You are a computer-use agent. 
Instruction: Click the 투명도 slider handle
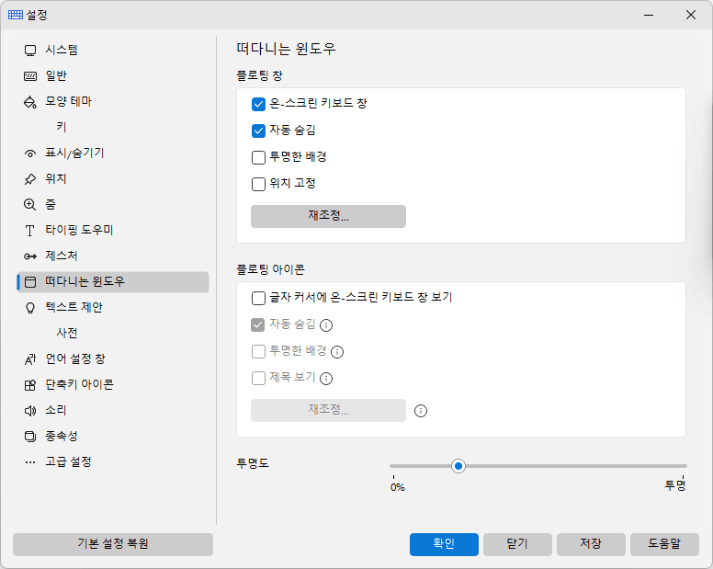pyautogui.click(x=458, y=466)
